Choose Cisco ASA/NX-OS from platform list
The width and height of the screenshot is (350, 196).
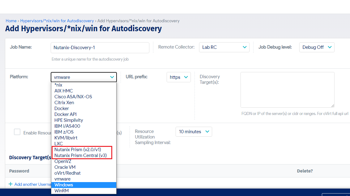[x=84, y=97]
